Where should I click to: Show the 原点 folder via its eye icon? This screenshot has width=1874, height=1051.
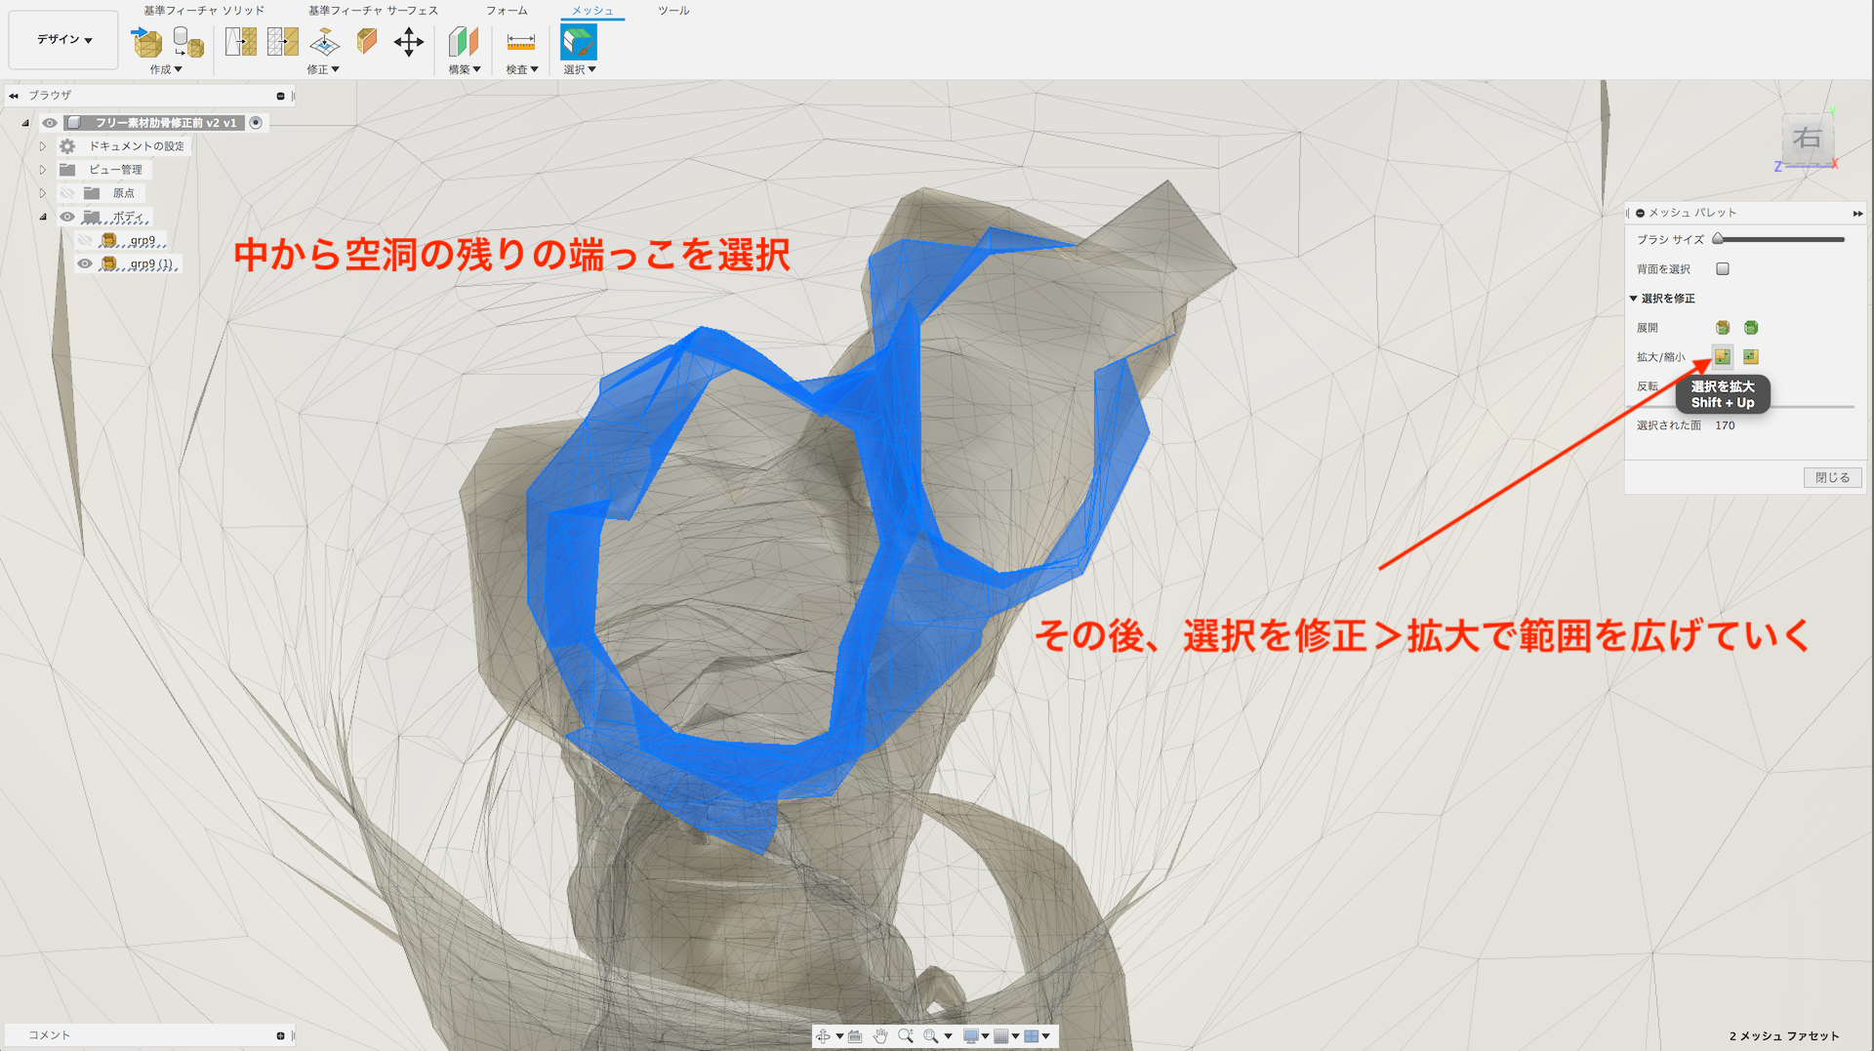(x=66, y=193)
